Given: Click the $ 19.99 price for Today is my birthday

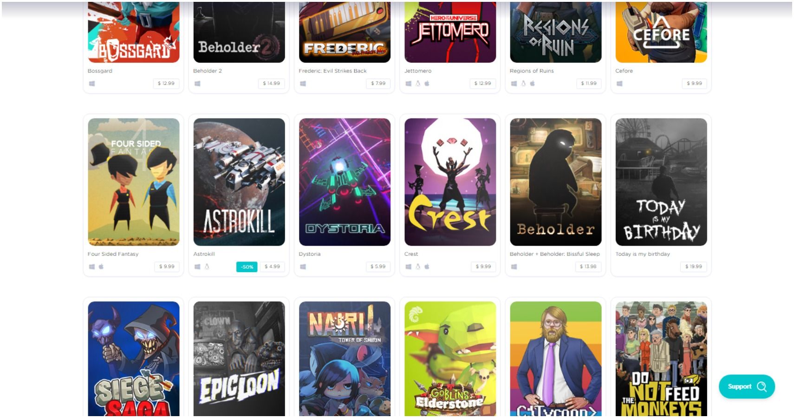Looking at the screenshot, I should [693, 267].
